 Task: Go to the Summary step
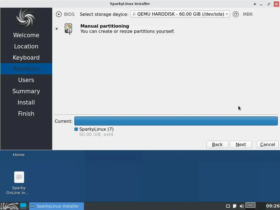[x=26, y=91]
